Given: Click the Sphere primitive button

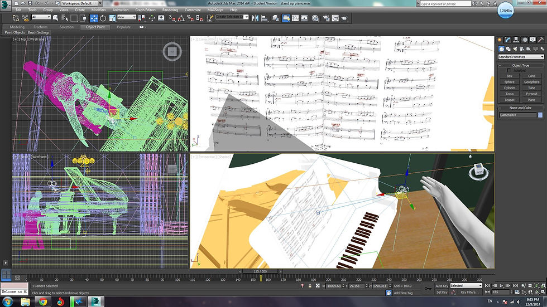Looking at the screenshot, I should tap(509, 82).
